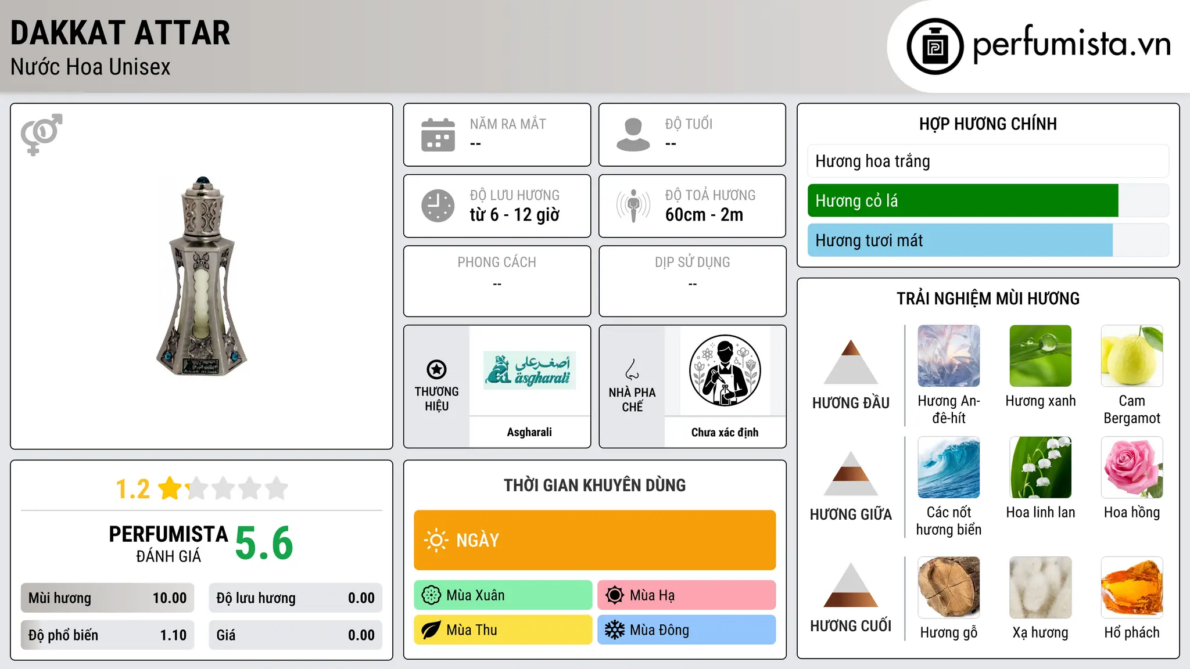This screenshot has height=669, width=1190.
Task: Select the Hương xanh note image
Action: [x=1041, y=356]
